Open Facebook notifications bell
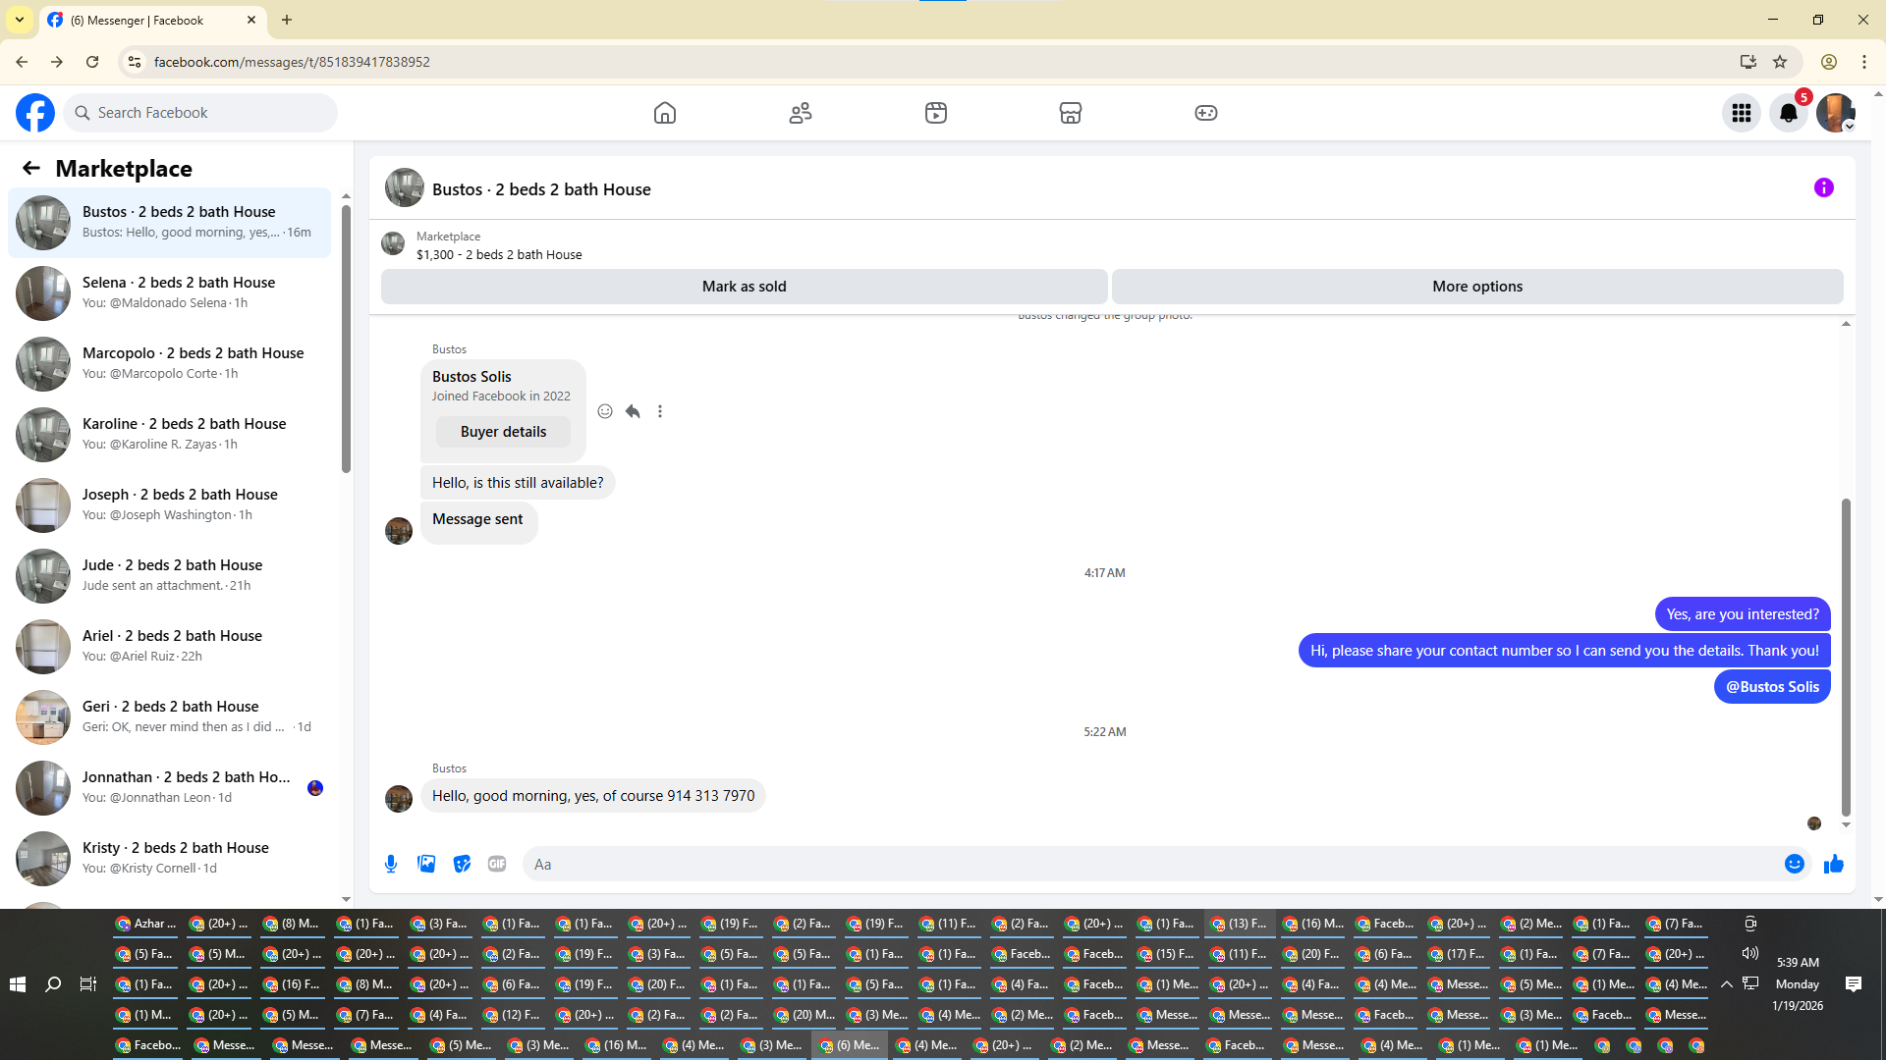The width and height of the screenshot is (1886, 1060). click(1788, 113)
